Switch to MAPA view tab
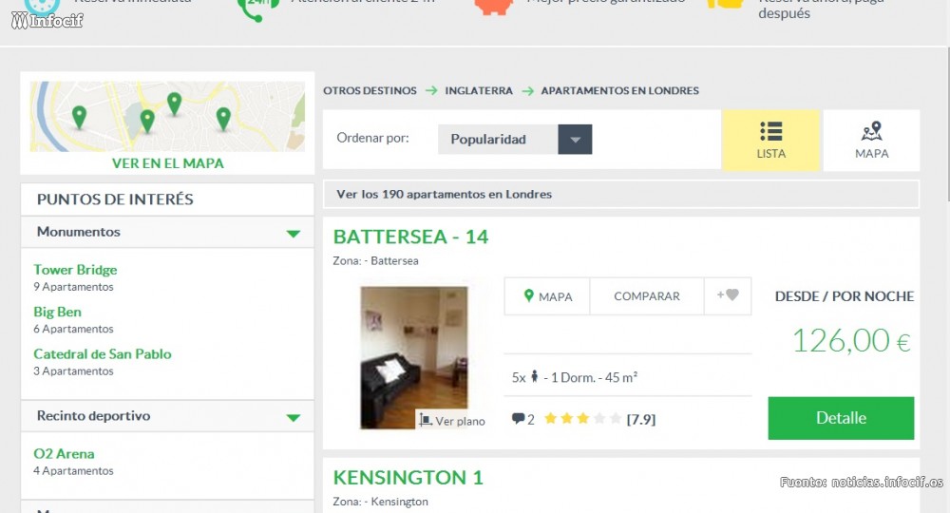This screenshot has height=513, width=950. point(871,141)
